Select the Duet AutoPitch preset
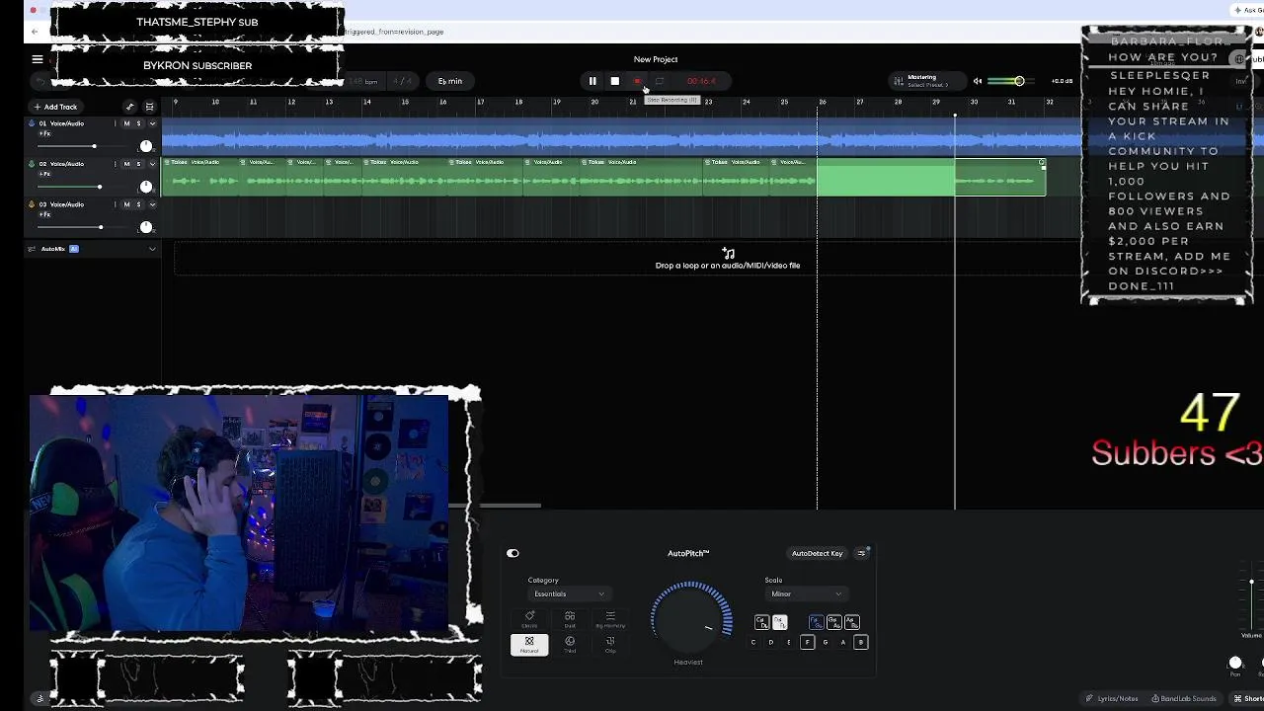Screen dimensions: 1264x711 click(570, 619)
